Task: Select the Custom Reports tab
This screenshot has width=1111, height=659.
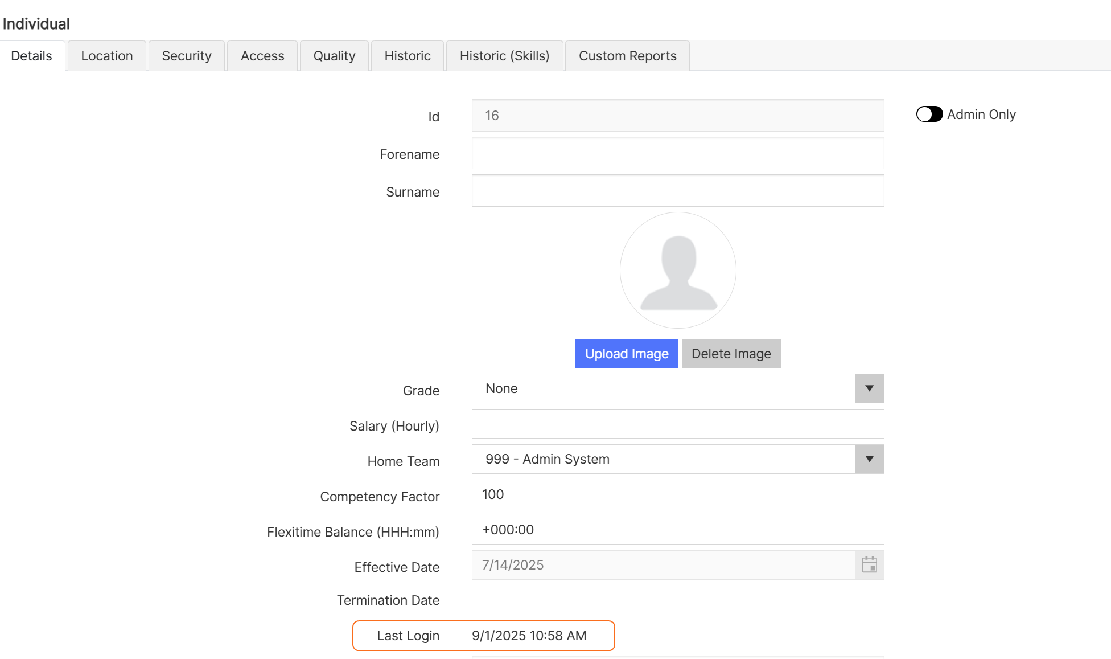Action: point(627,55)
